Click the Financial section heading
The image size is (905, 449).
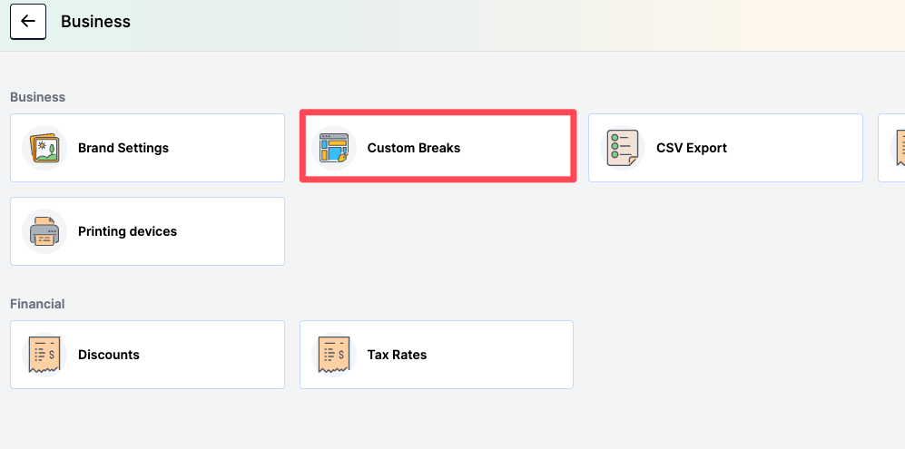[x=37, y=304]
